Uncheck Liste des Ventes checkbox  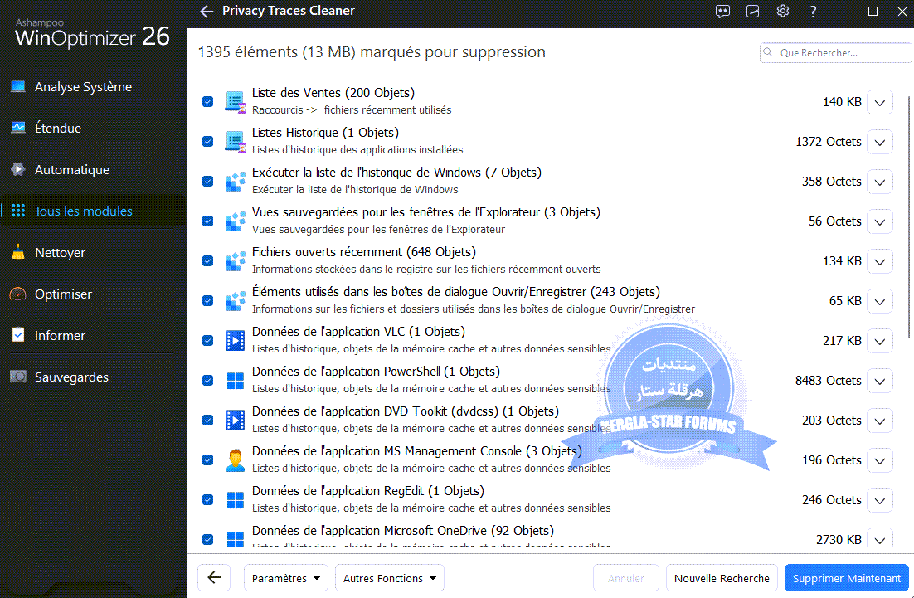(x=207, y=101)
